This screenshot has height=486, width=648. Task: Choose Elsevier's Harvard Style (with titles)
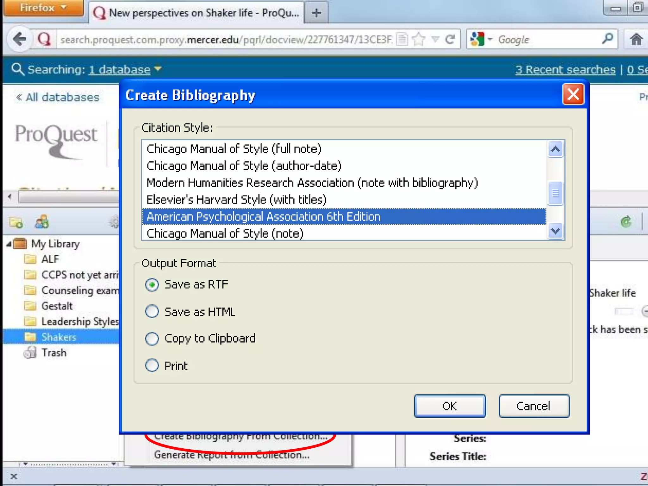tap(236, 200)
